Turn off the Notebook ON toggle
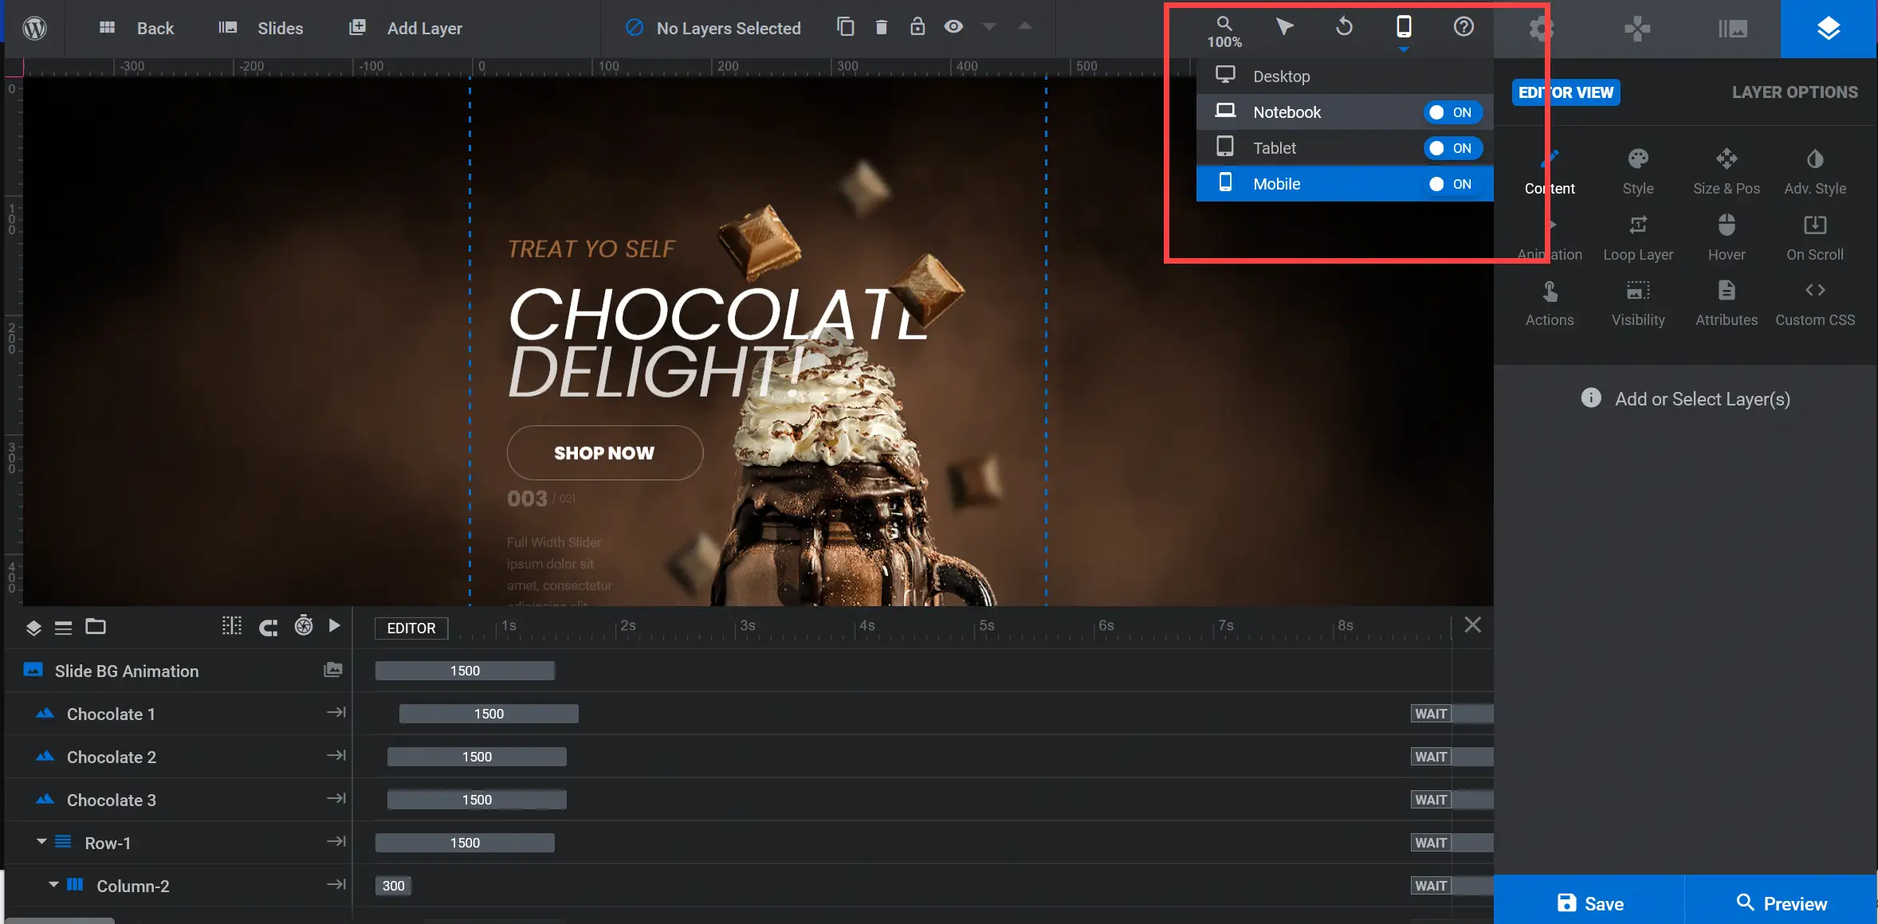 [1452, 112]
